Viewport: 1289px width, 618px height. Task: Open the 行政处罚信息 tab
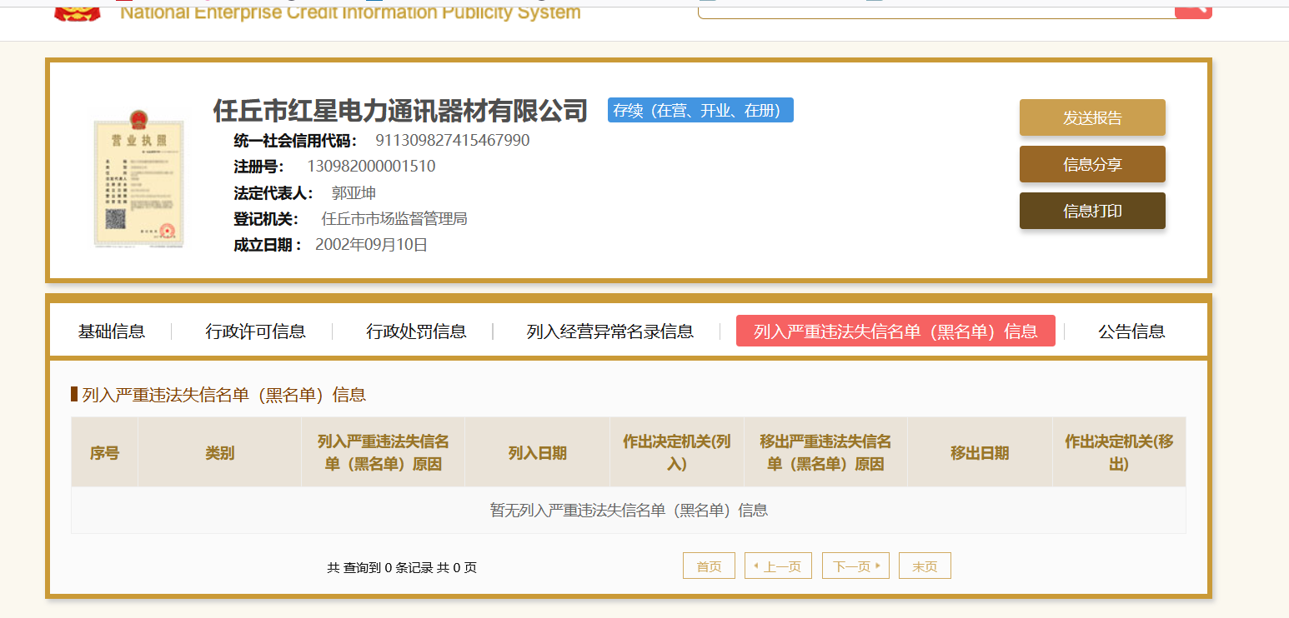[416, 331]
